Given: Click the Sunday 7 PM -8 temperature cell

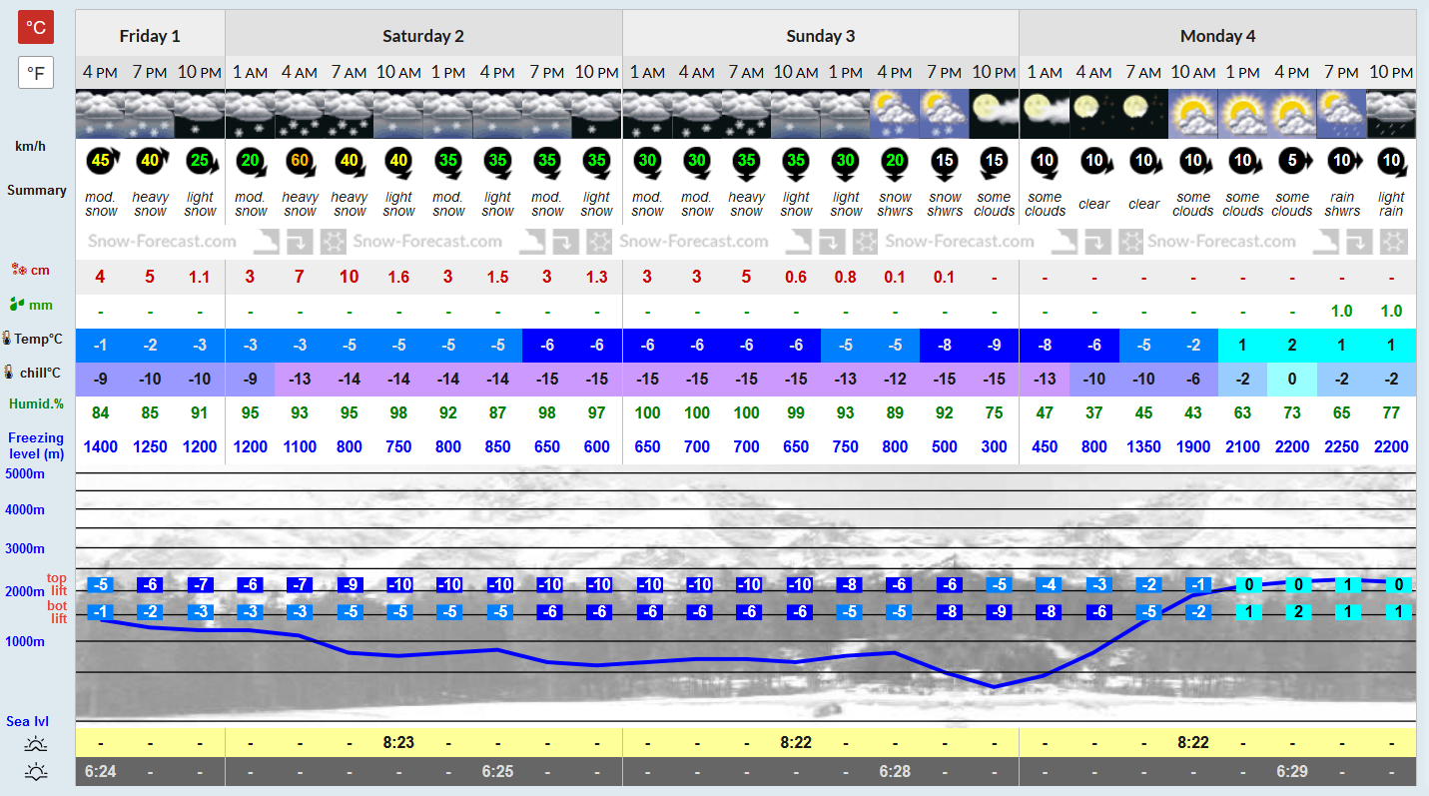Looking at the screenshot, I should 945,345.
